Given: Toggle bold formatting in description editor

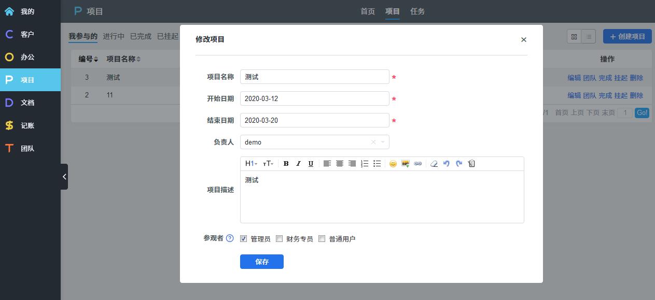Looking at the screenshot, I should tap(286, 164).
